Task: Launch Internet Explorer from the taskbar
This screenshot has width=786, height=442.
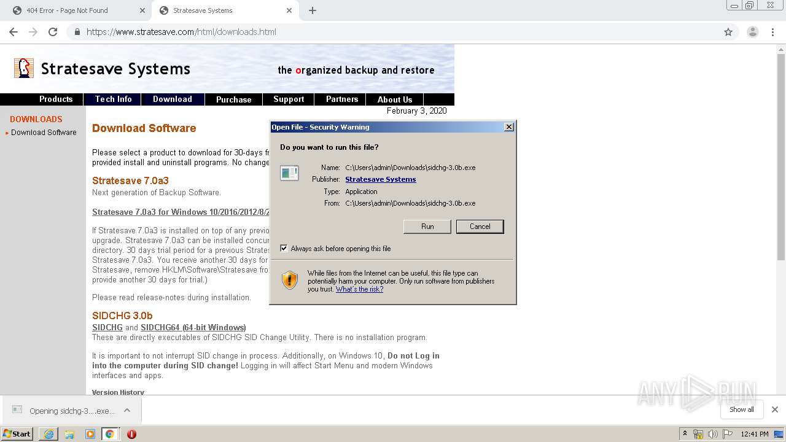Action: (49, 434)
